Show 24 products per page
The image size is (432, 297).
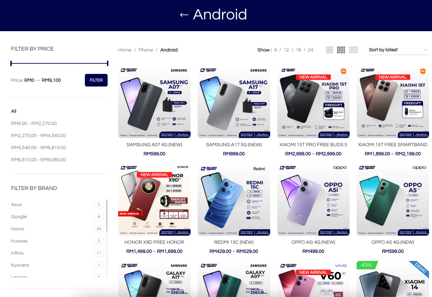(310, 50)
